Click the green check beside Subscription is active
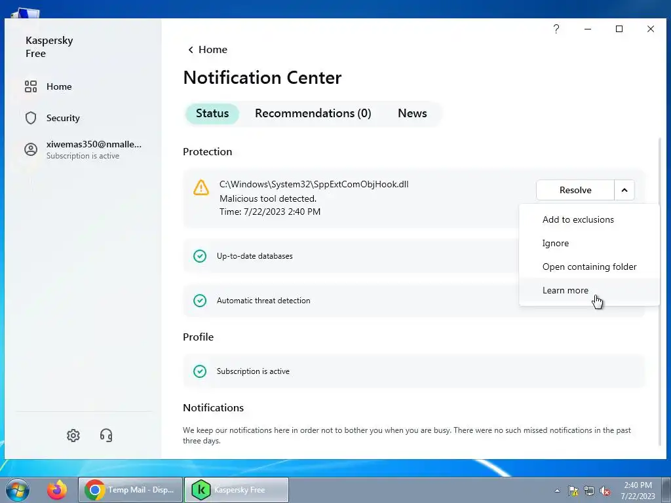Image resolution: width=671 pixels, height=503 pixels. tap(200, 371)
